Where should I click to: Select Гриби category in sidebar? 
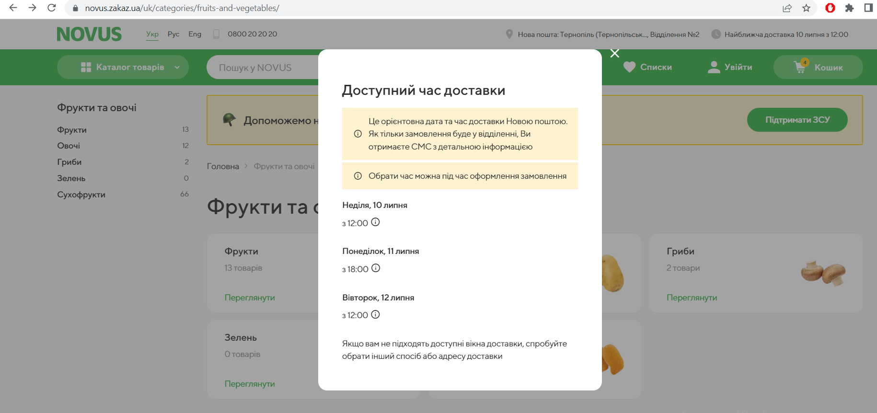coord(69,162)
